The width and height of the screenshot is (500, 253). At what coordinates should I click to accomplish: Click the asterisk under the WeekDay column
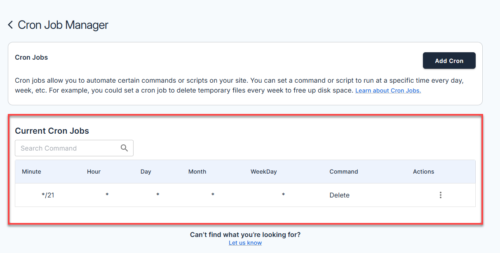coord(283,195)
